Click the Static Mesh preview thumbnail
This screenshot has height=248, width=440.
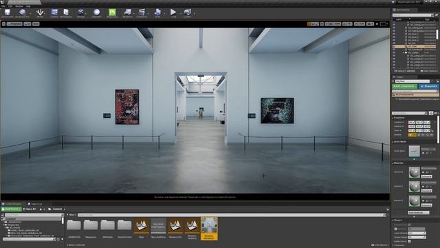click(x=414, y=151)
